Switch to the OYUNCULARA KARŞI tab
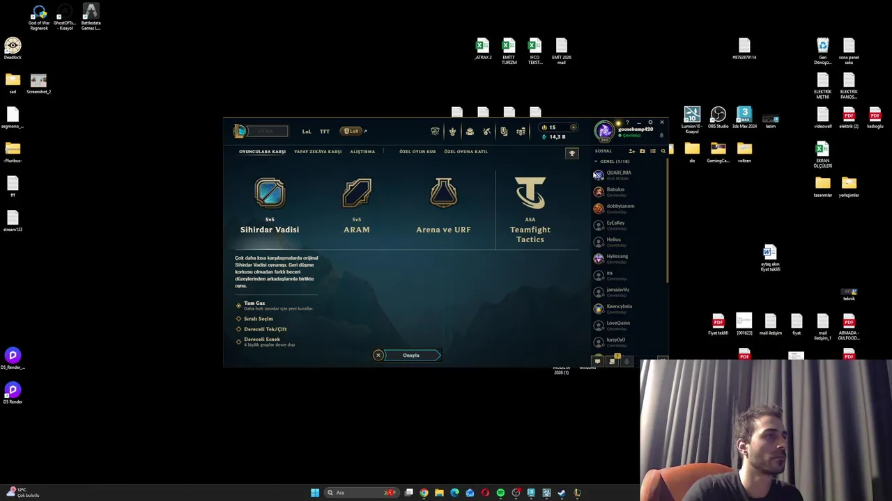This screenshot has width=892, height=501. click(x=263, y=152)
